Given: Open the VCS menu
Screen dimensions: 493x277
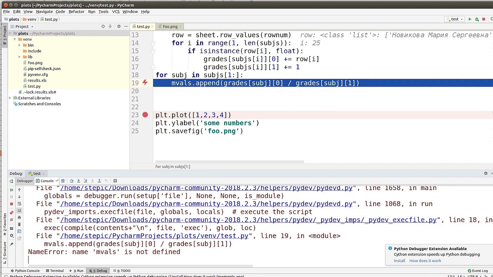Looking at the screenshot, I should (x=116, y=12).
